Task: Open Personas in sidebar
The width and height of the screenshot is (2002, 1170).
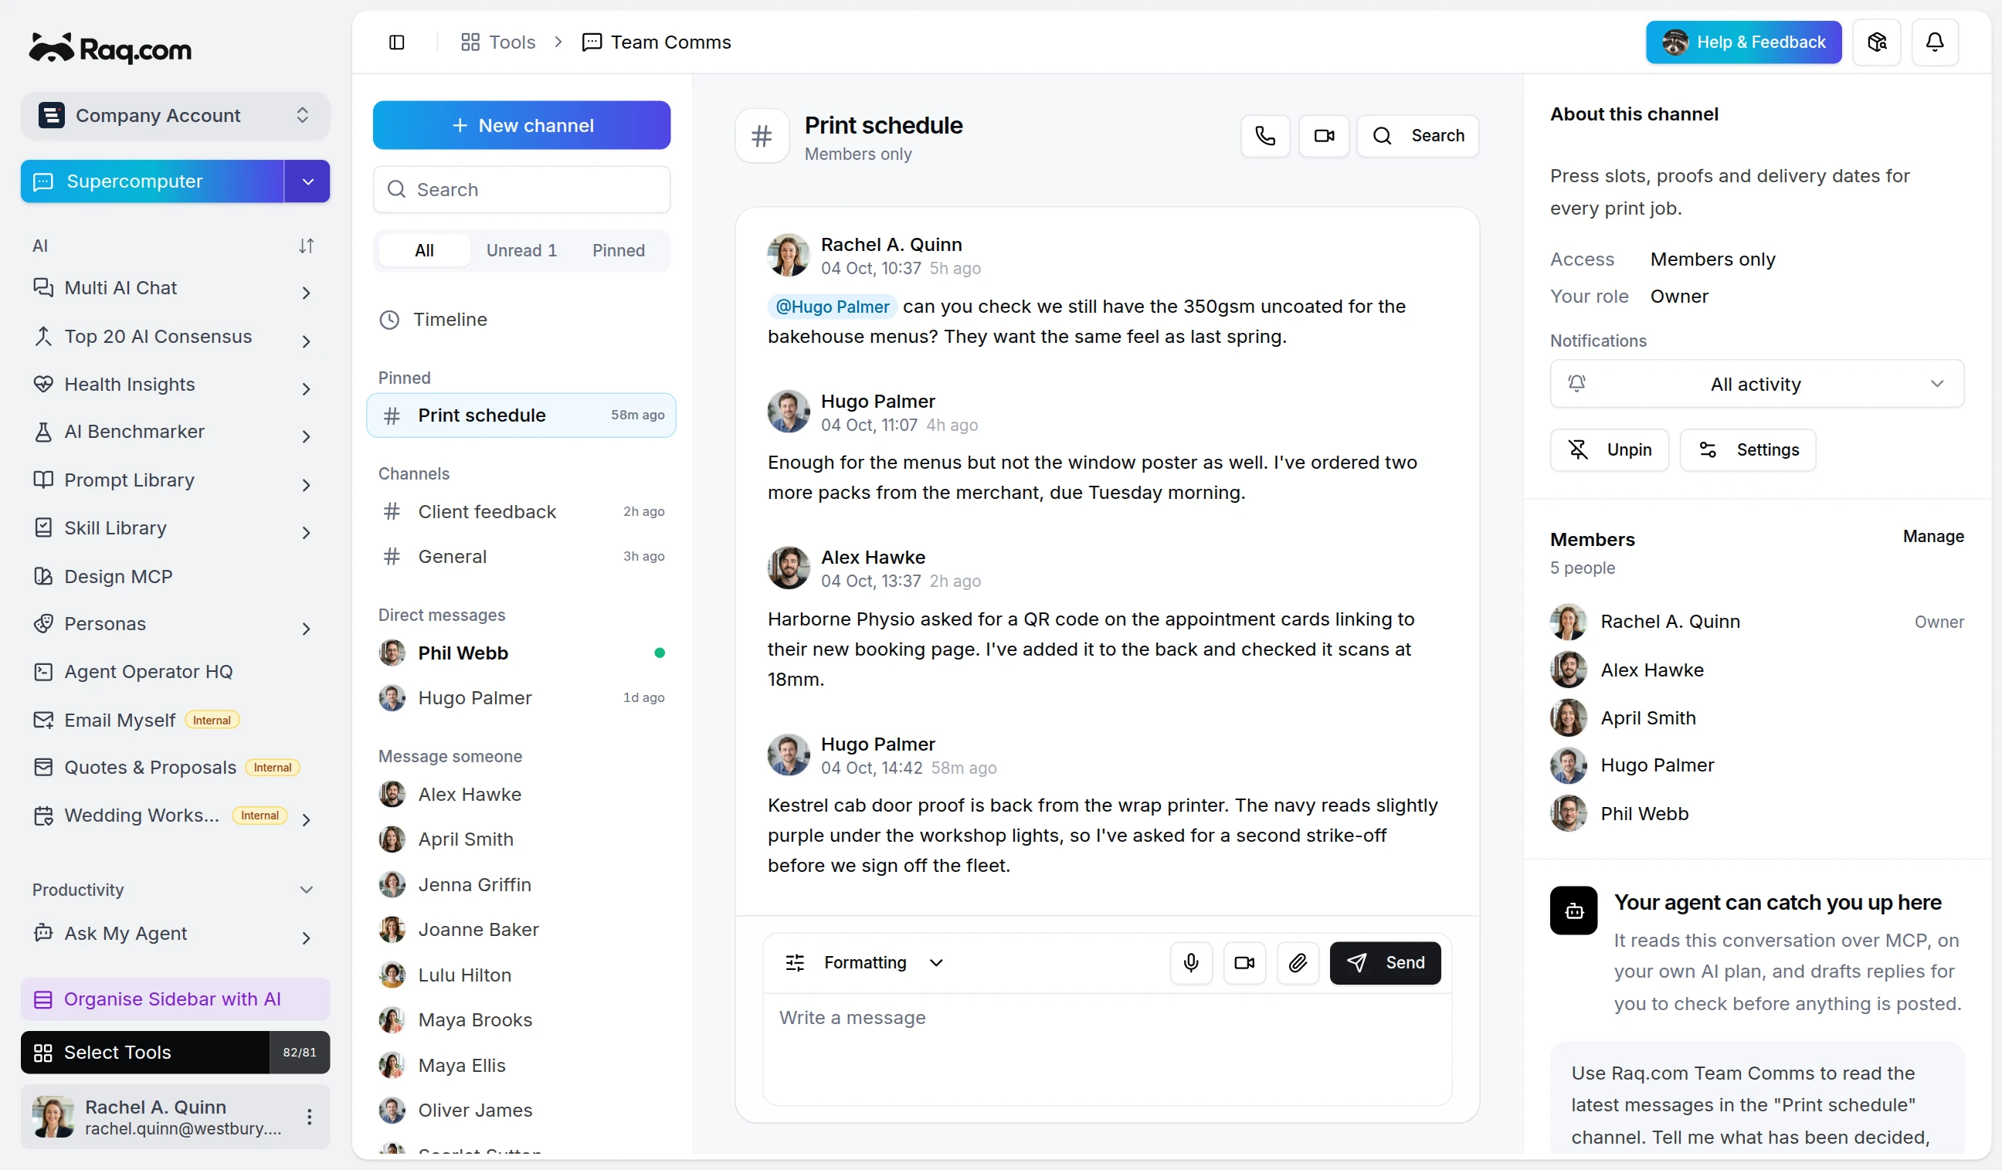Action: (175, 623)
